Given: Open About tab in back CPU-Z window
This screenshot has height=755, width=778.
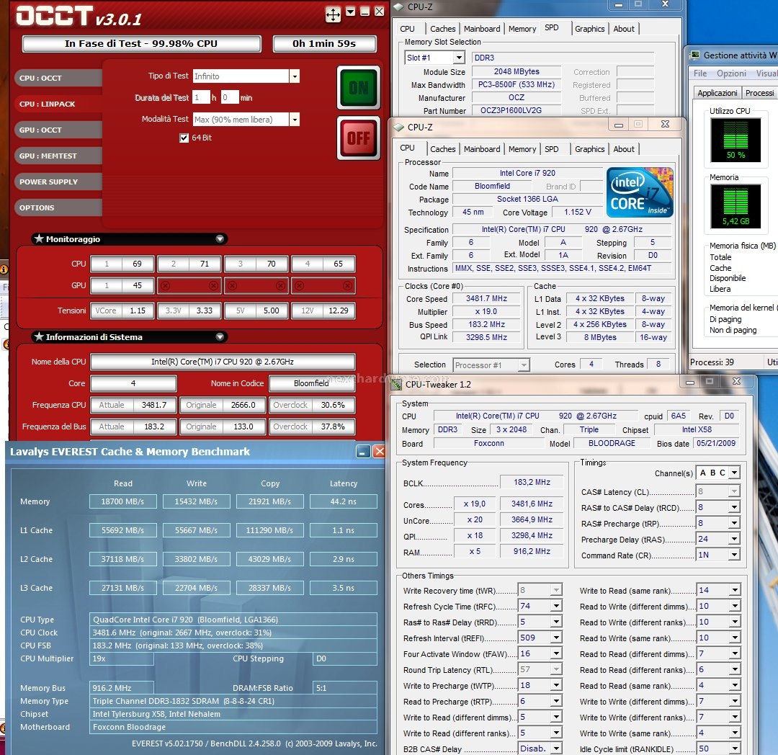Looking at the screenshot, I should pyautogui.click(x=624, y=29).
